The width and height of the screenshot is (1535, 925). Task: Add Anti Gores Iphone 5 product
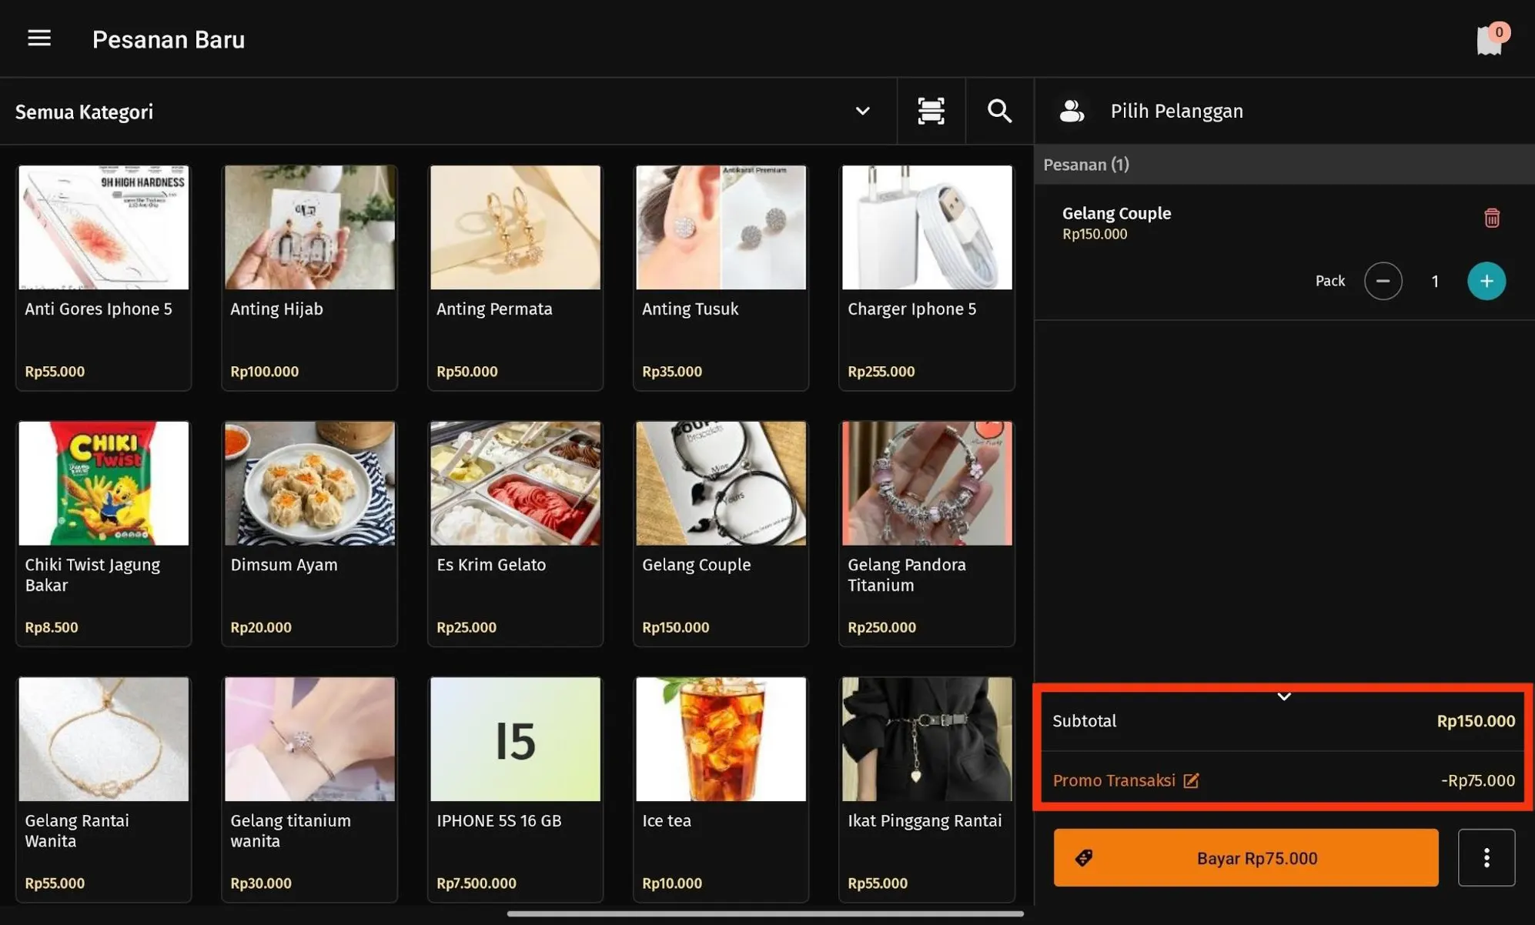pyautogui.click(x=103, y=278)
